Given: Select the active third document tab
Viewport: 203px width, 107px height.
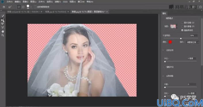Looking at the screenshot, I should click(88, 12).
